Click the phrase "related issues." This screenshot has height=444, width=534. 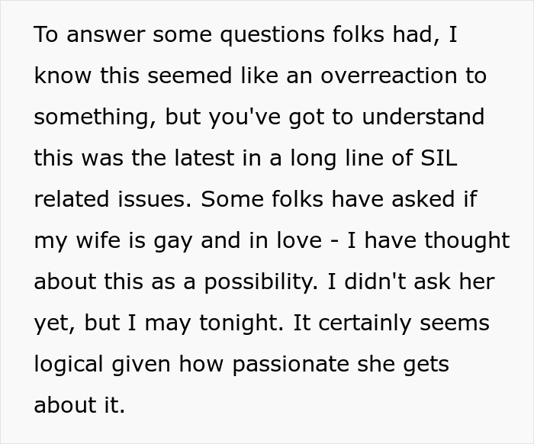click(x=113, y=199)
